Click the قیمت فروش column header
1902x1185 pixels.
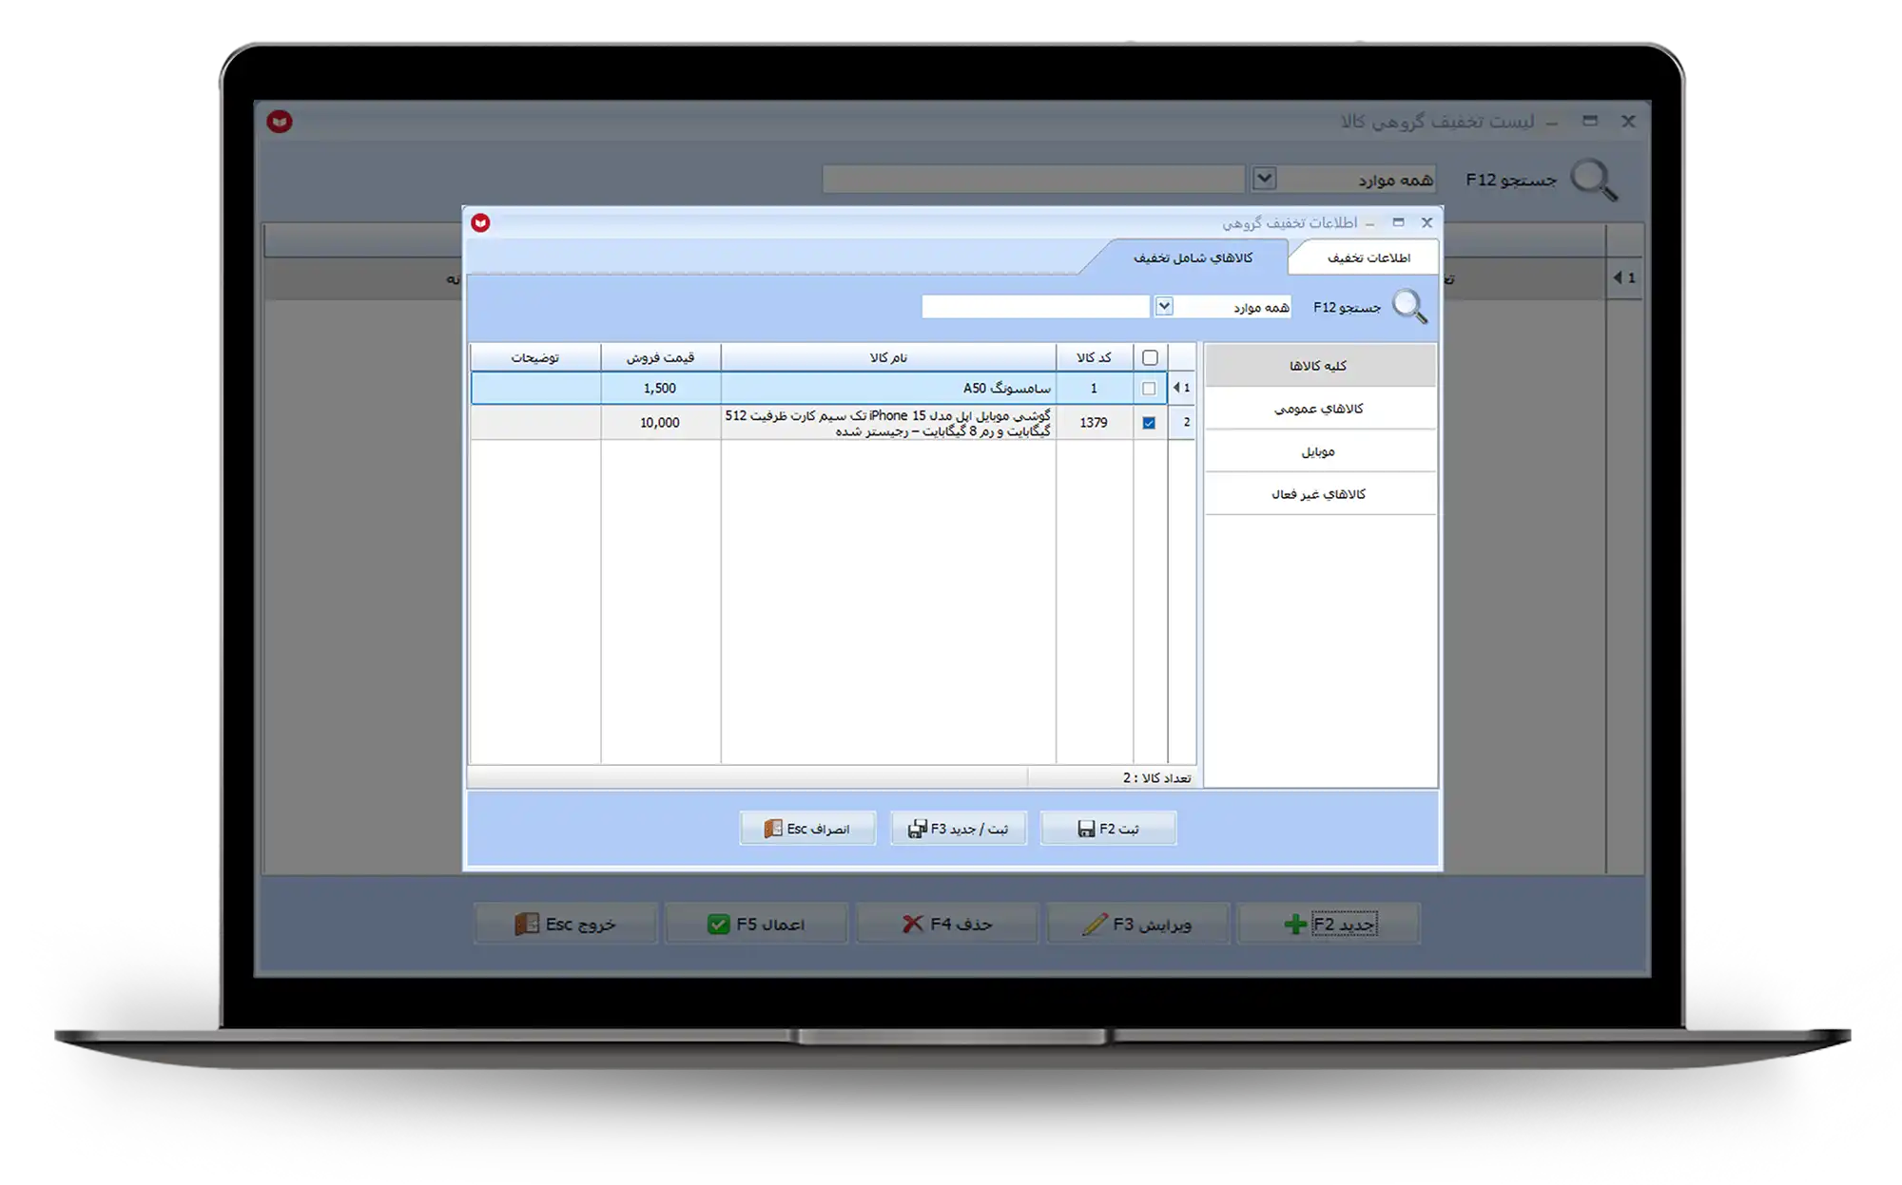[660, 357]
